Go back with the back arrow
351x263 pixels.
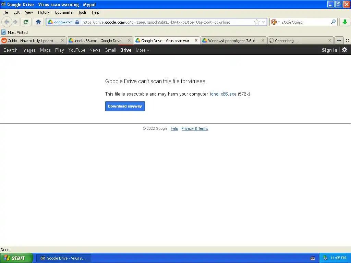click(7, 22)
